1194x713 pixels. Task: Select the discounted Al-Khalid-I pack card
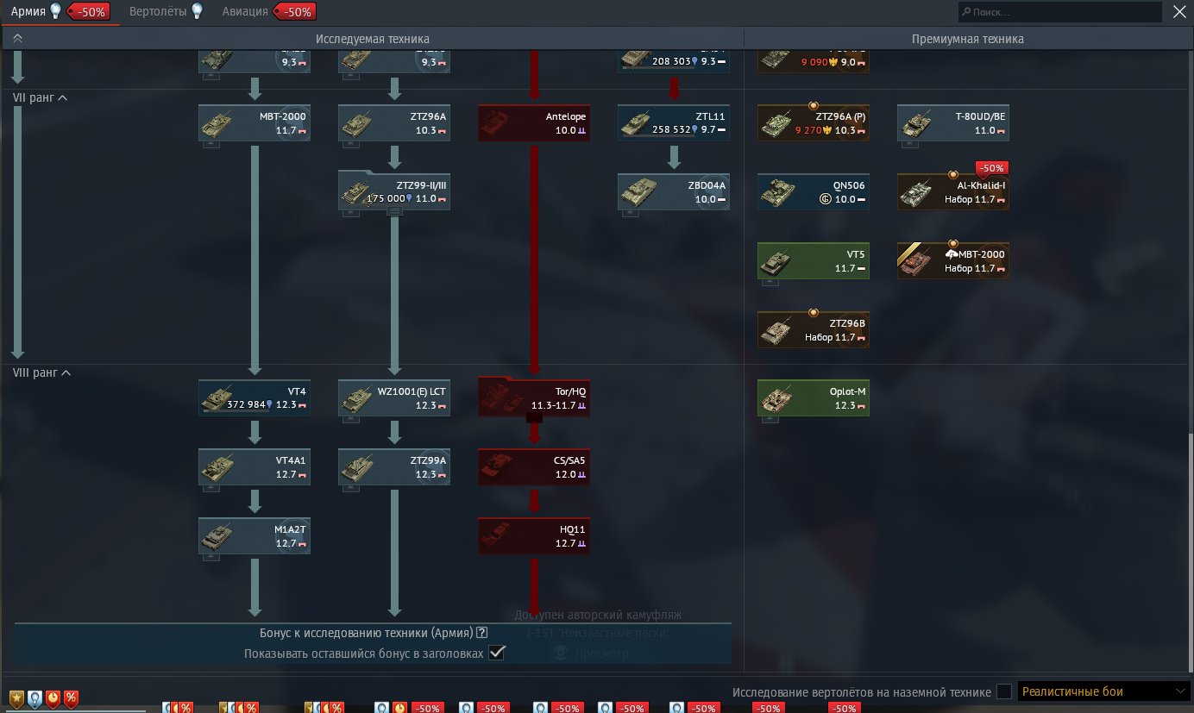(953, 192)
